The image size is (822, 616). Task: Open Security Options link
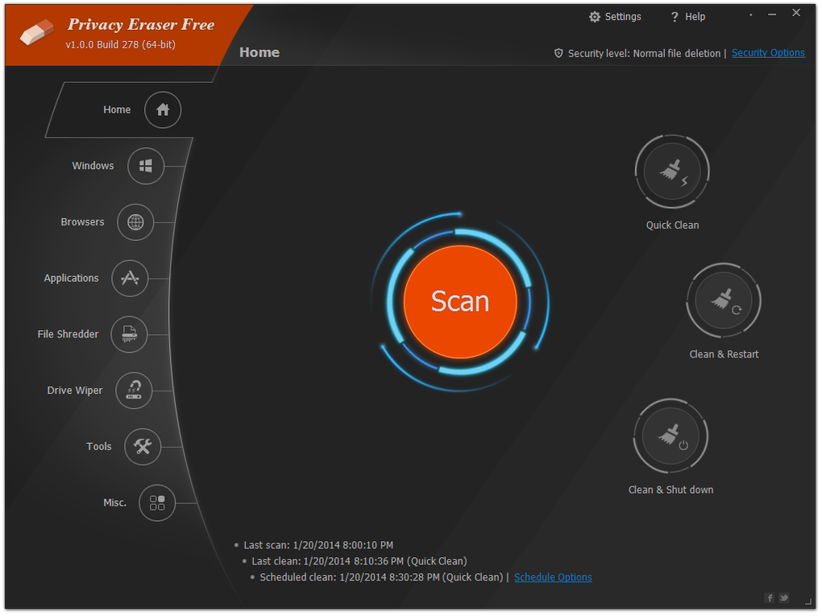click(768, 52)
